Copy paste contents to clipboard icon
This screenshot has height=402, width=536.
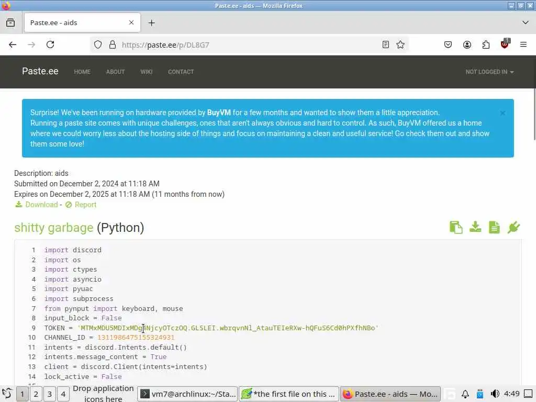pyautogui.click(x=456, y=227)
